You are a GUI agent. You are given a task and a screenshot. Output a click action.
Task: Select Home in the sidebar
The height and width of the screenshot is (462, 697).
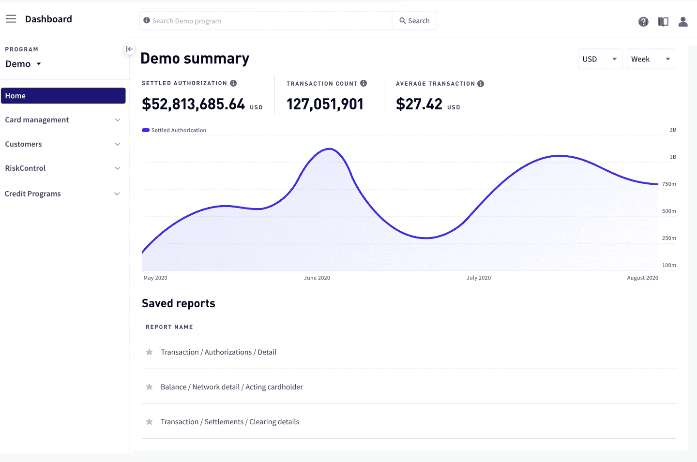[63, 95]
